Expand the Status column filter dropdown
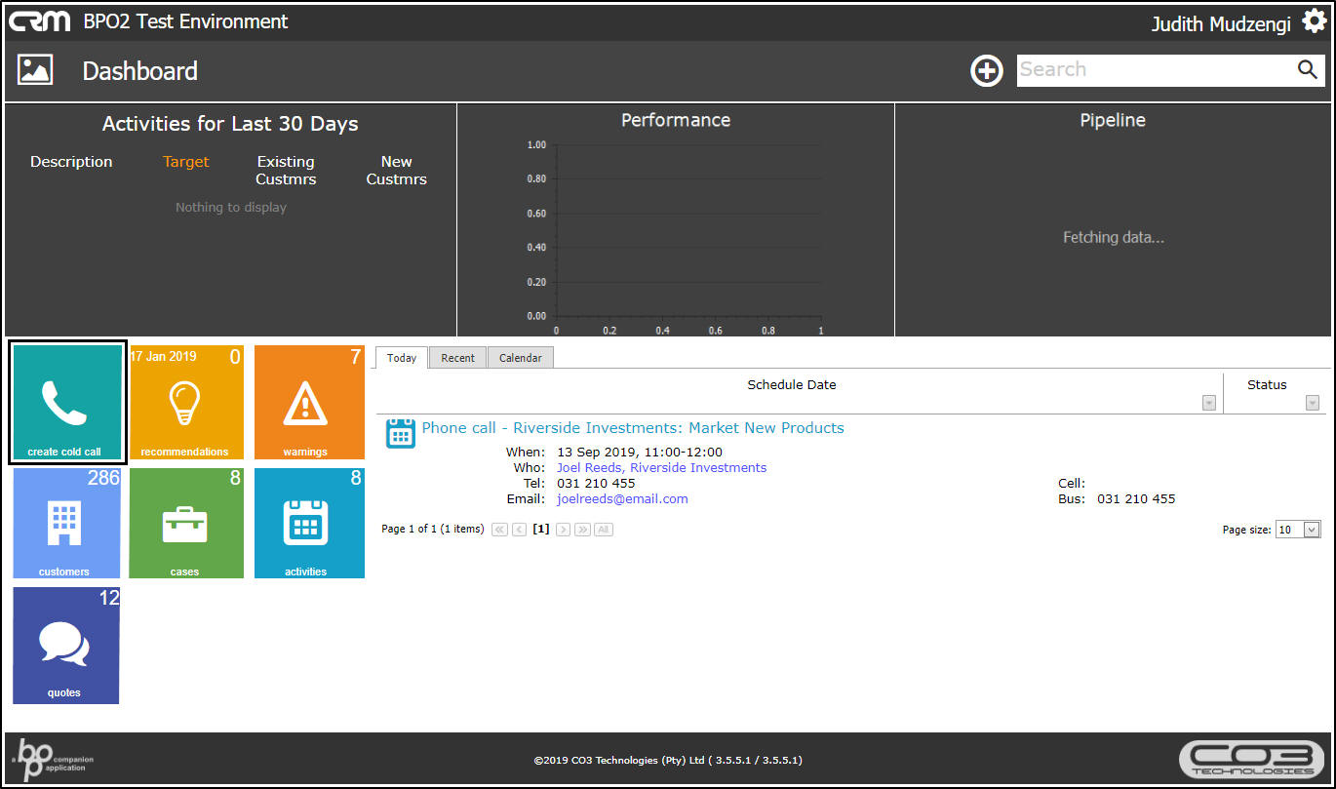This screenshot has width=1336, height=789. coord(1313,403)
